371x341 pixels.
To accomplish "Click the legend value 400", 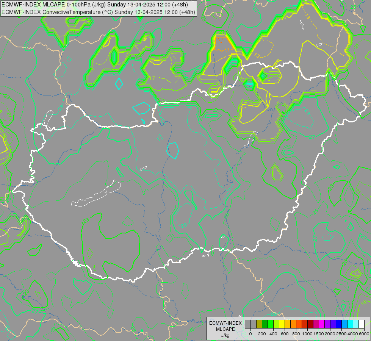I will pyautogui.click(x=273, y=334).
